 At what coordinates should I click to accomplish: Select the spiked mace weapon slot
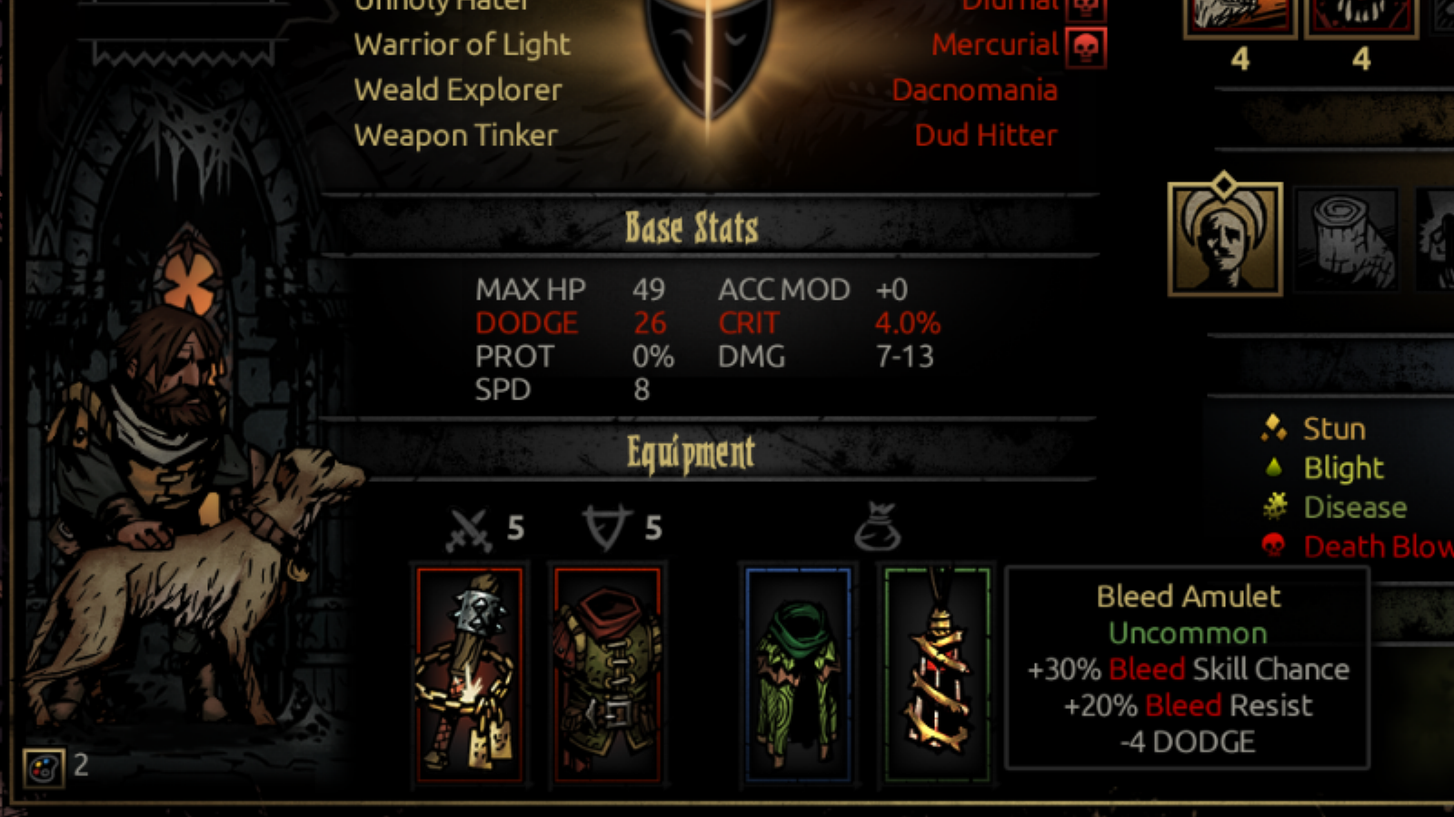(470, 674)
